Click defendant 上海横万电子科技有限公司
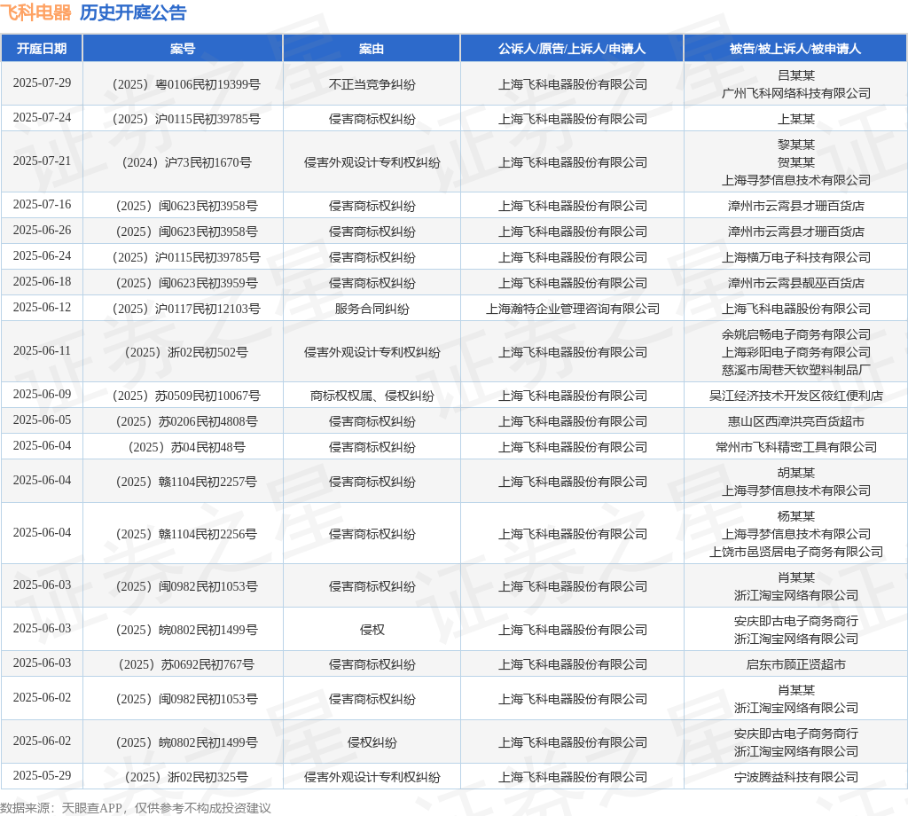 [795, 257]
